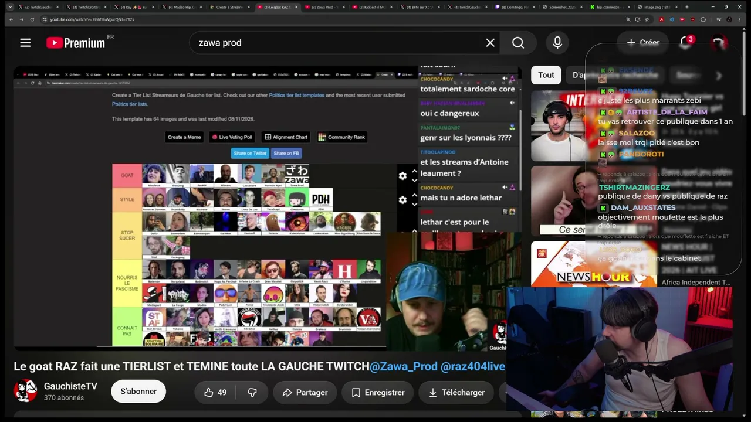Open the account avatar menu
This screenshot has height=422, width=751.
coord(718,43)
